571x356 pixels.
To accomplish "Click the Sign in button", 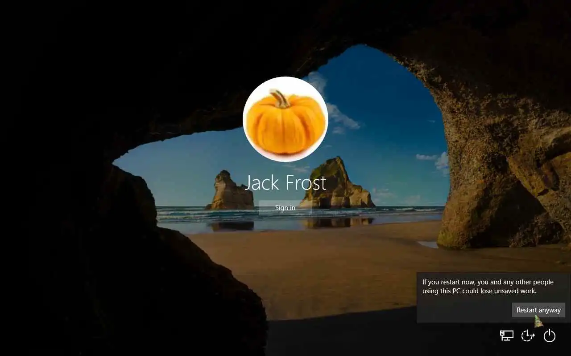I will click(x=285, y=208).
